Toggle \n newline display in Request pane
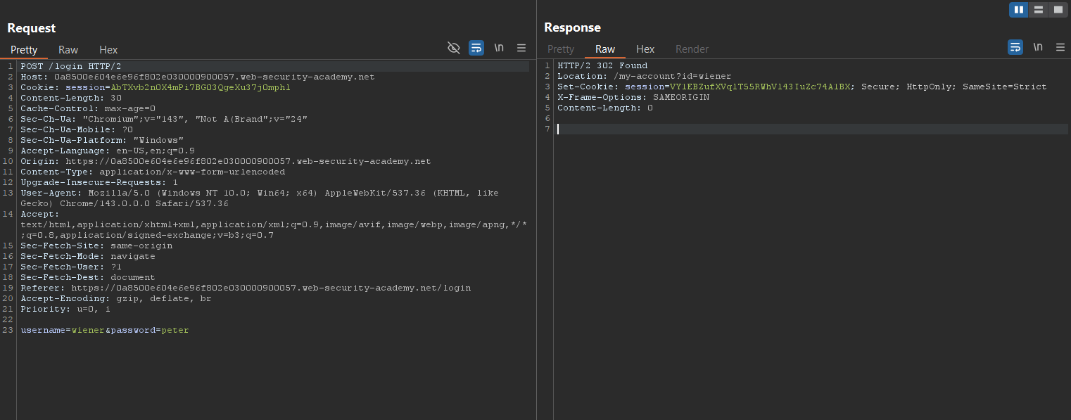1071x420 pixels. (x=499, y=48)
